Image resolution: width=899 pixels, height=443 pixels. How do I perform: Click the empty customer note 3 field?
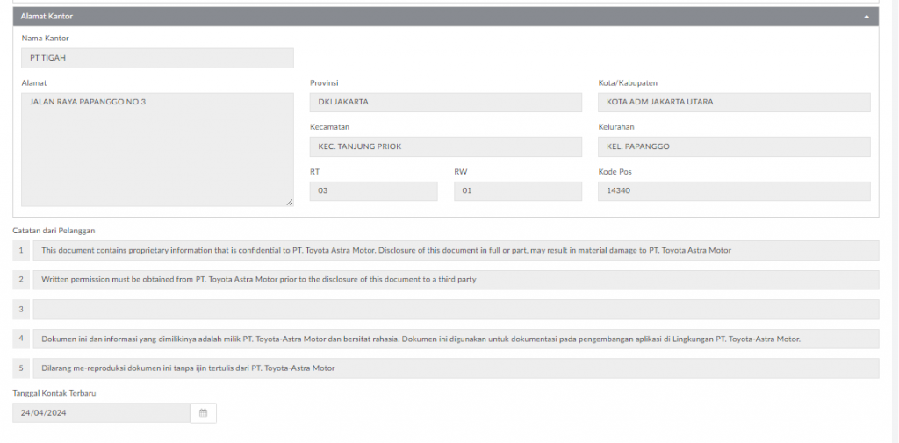pos(456,310)
